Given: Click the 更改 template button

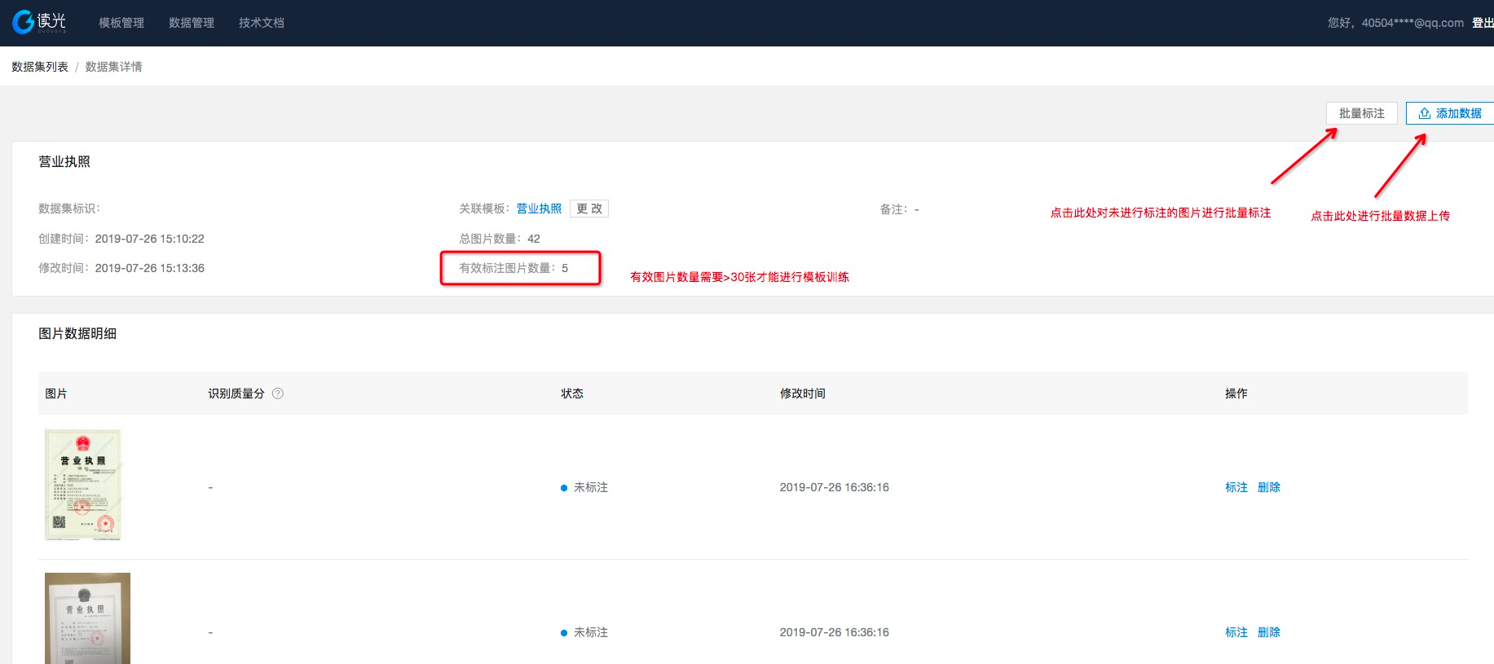Looking at the screenshot, I should coord(589,209).
